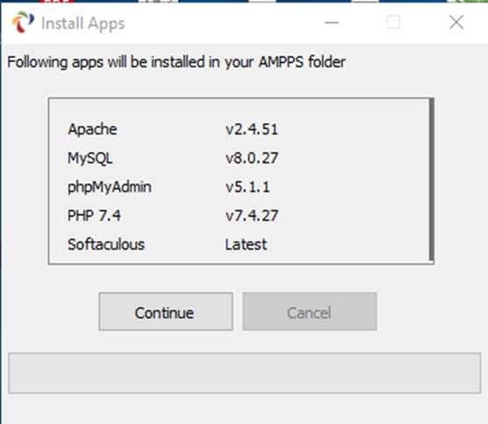Click the version text v8.0.27
The image size is (488, 424).
click(252, 158)
